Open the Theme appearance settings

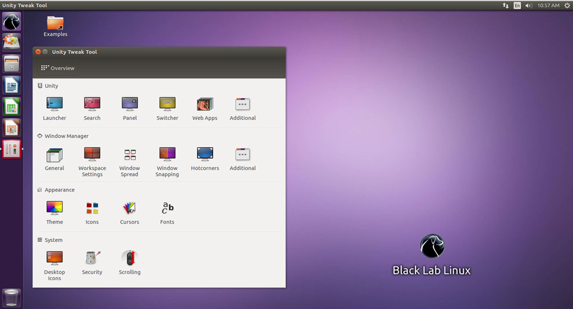click(x=54, y=213)
